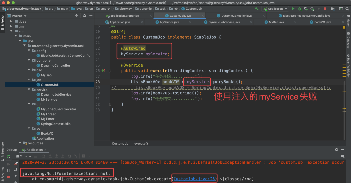Click the gutter implements icon at line 26
The width and height of the screenshot is (351, 183).
point(103,71)
